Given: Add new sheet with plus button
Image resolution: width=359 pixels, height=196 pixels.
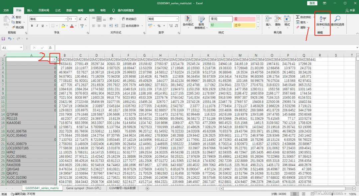Looking at the screenshot, I should click(x=148, y=188).
